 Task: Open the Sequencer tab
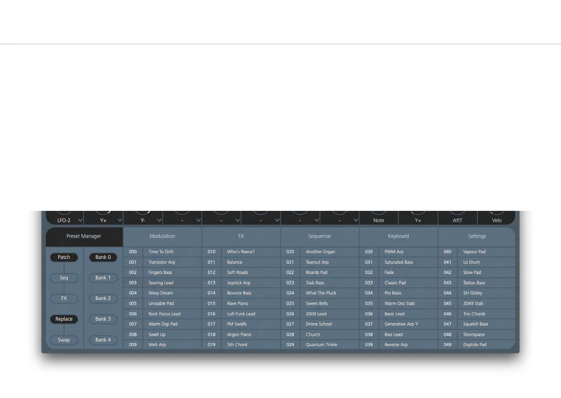320,236
